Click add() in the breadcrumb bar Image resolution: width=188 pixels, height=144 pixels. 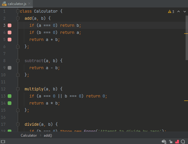pos(48,135)
